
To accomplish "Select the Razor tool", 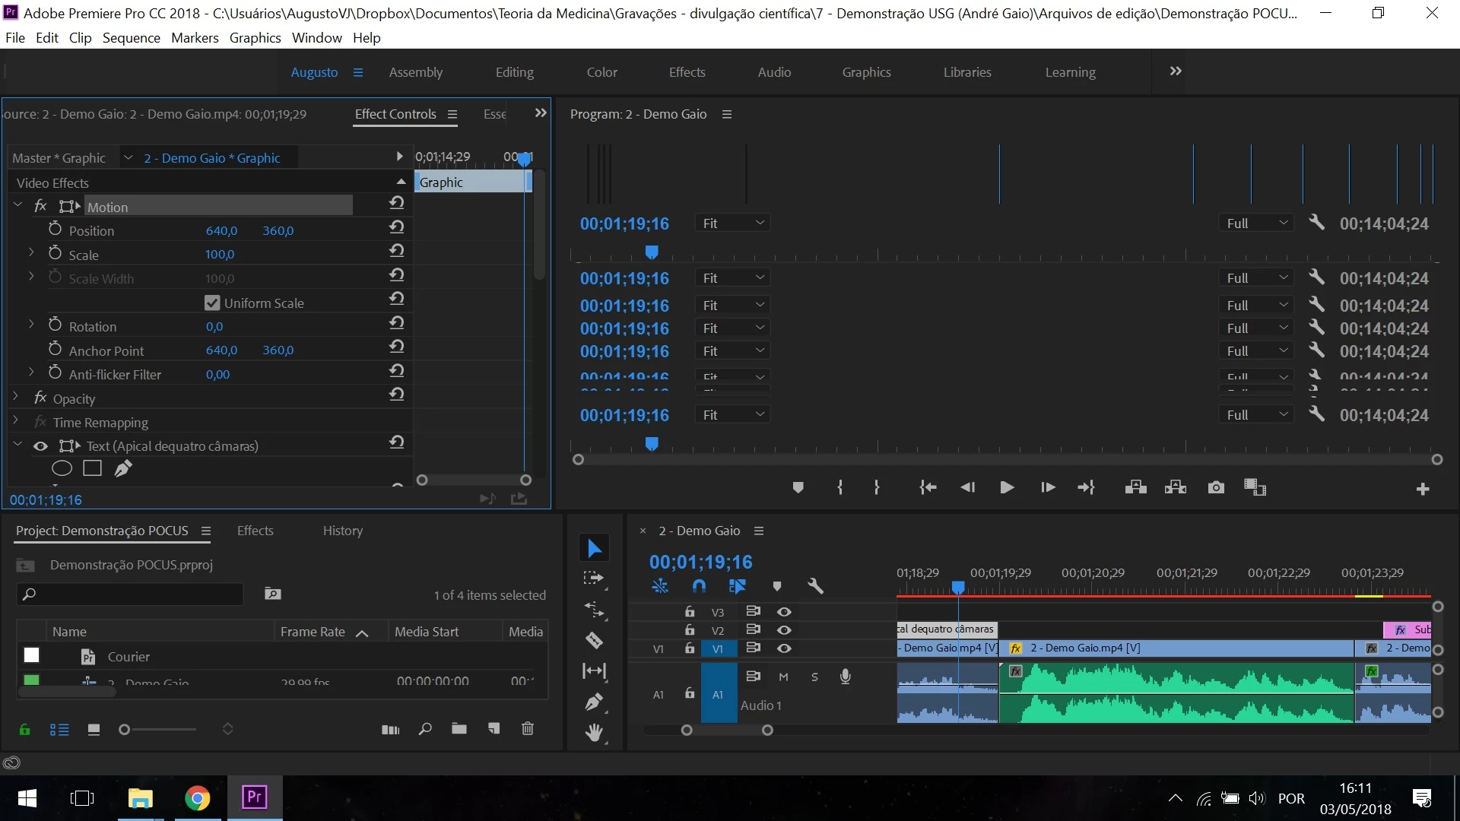I will coord(594,641).
